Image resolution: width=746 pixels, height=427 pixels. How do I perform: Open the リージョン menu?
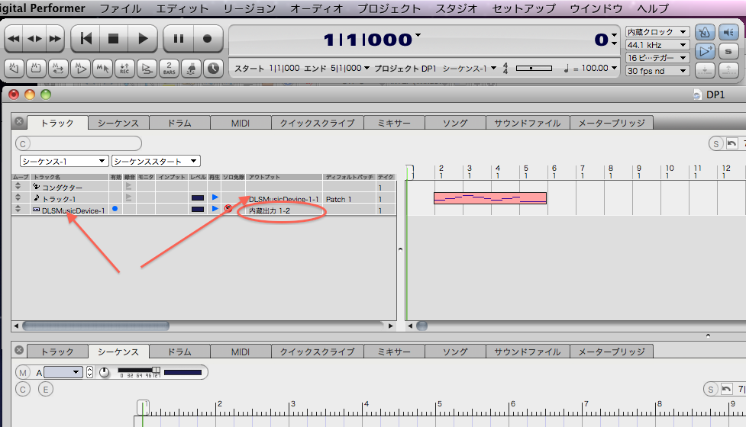pos(249,8)
